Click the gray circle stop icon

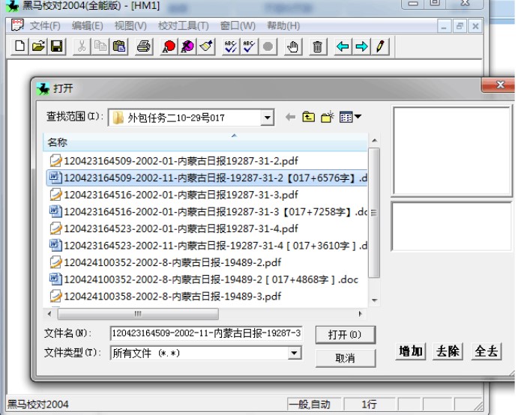(268, 46)
